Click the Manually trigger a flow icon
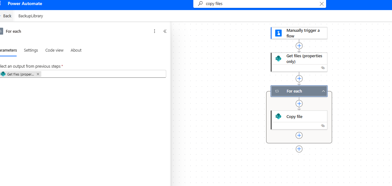392x186 pixels. pos(278,33)
